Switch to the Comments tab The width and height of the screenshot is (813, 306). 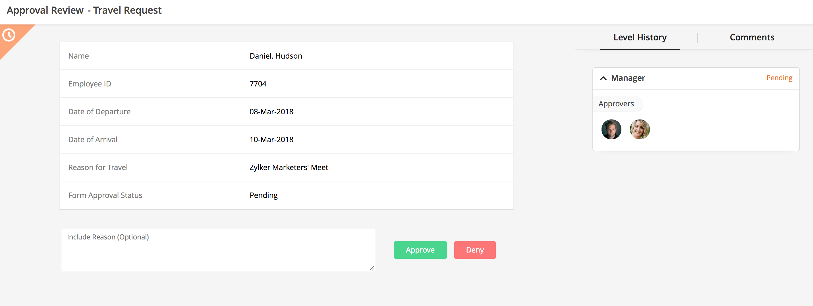tap(752, 37)
